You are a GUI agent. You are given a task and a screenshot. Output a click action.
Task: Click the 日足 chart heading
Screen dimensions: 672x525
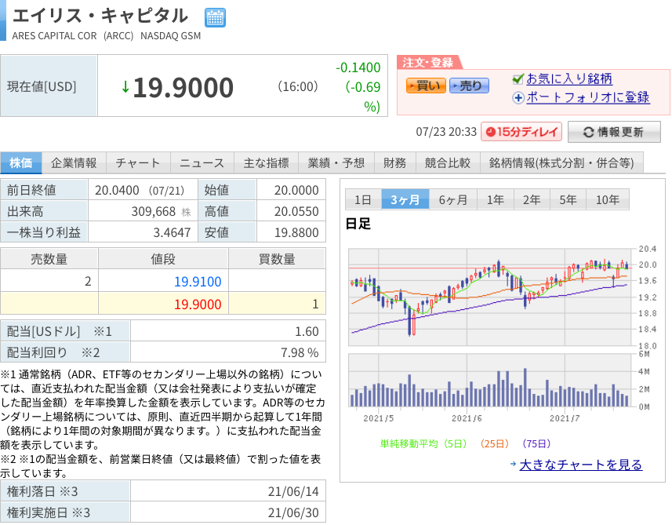358,224
